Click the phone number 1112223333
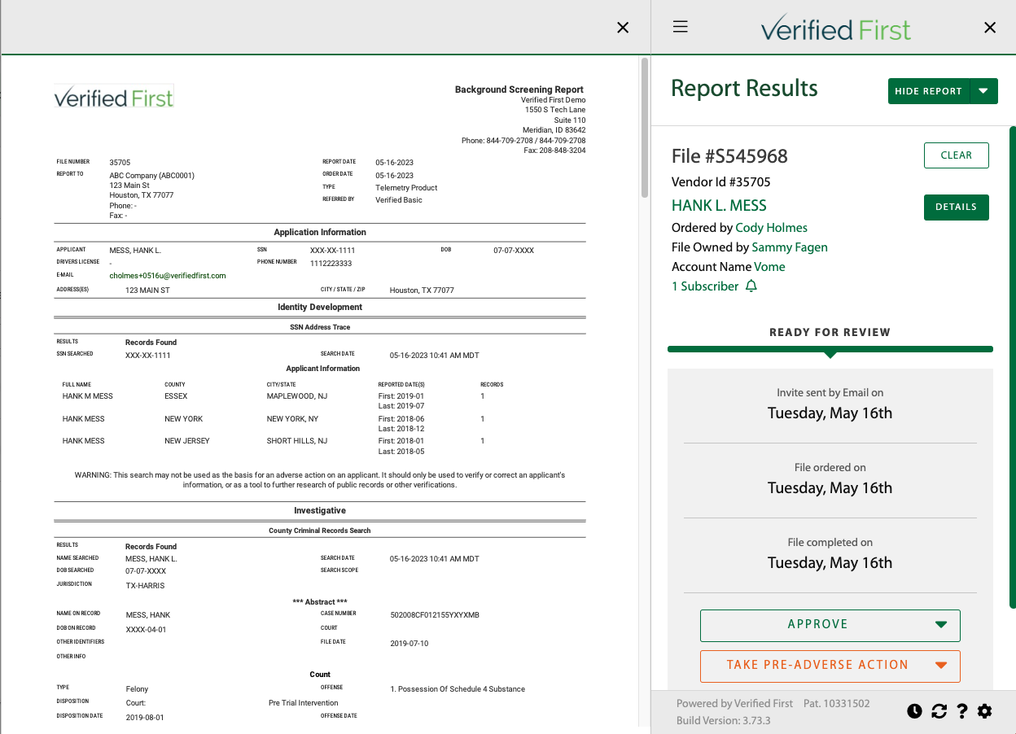Image resolution: width=1016 pixels, height=734 pixels. coord(331,264)
